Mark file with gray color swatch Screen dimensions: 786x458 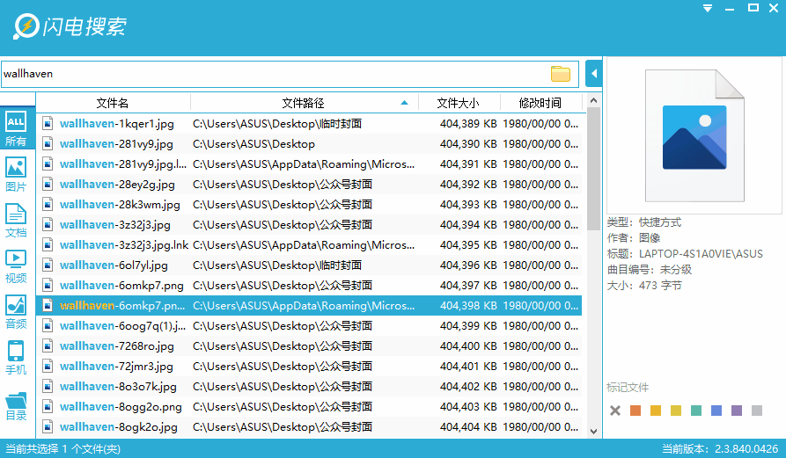[757, 411]
